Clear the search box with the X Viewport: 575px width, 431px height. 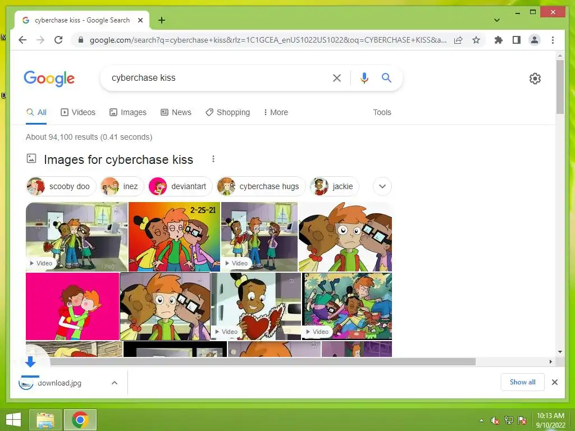(x=337, y=78)
